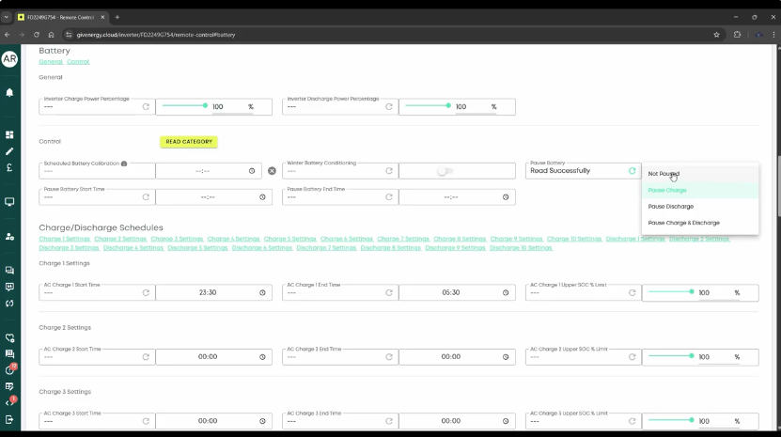781x437 pixels.
Task: Open the pound sign tariff icon
Action: pos(9,168)
